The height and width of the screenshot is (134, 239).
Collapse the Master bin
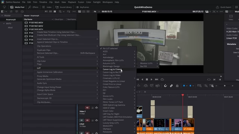tap(2, 16)
